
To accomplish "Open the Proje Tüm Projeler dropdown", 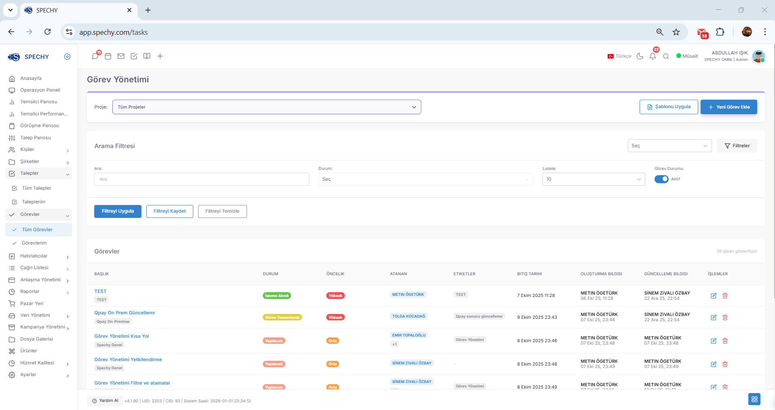I will (266, 107).
